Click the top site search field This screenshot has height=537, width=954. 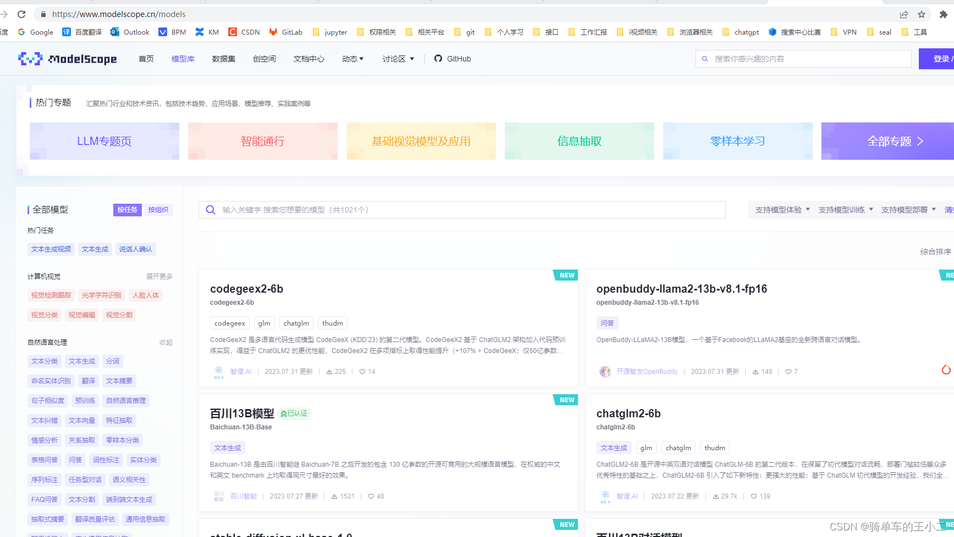[x=803, y=59]
